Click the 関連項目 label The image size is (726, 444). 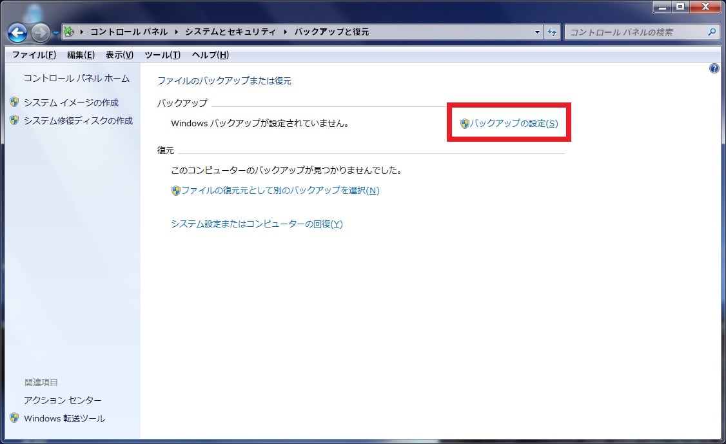click(41, 382)
